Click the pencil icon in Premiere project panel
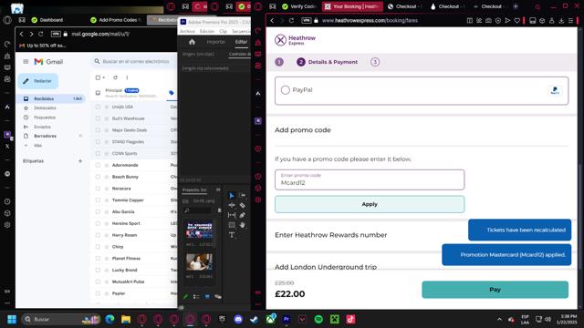The height and width of the screenshot is (328, 584). (185, 296)
